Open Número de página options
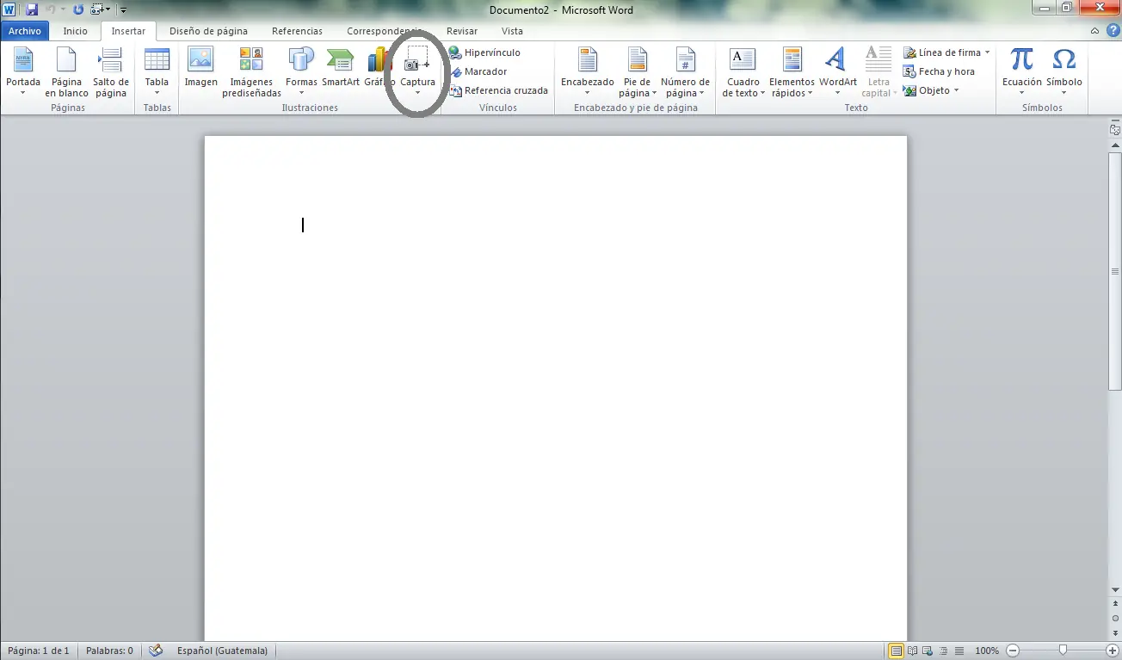The image size is (1122, 660). (685, 72)
